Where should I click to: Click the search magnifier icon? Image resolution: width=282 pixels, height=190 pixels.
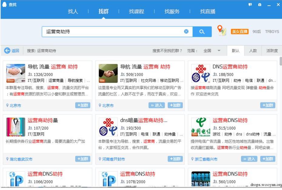(x=203, y=31)
